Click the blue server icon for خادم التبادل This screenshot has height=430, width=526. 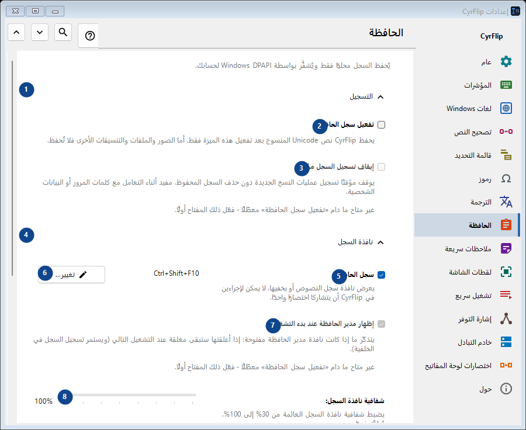click(506, 342)
